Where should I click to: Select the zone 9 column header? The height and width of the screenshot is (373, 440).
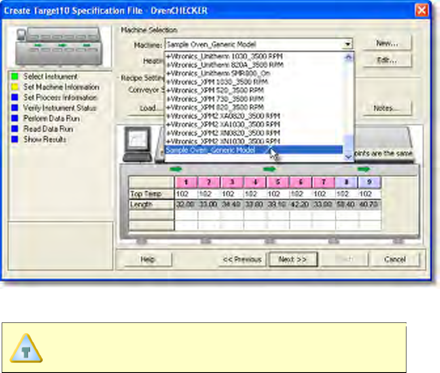tap(369, 182)
